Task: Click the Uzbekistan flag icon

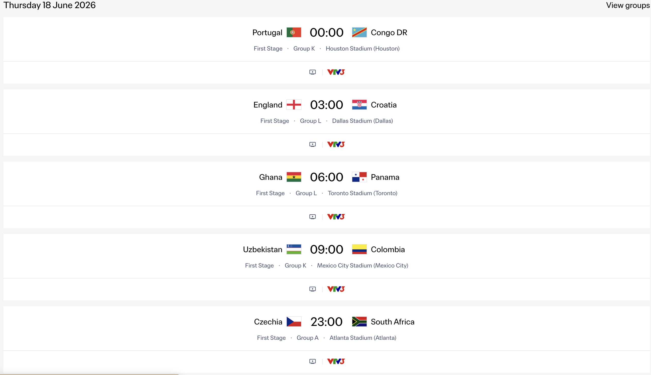Action: coord(294,249)
